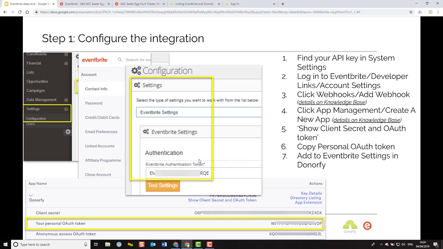The height and width of the screenshot is (249, 443).
Task: Switch to 'Linking Eventbrite and Donorfy' tab
Action: point(195,4)
